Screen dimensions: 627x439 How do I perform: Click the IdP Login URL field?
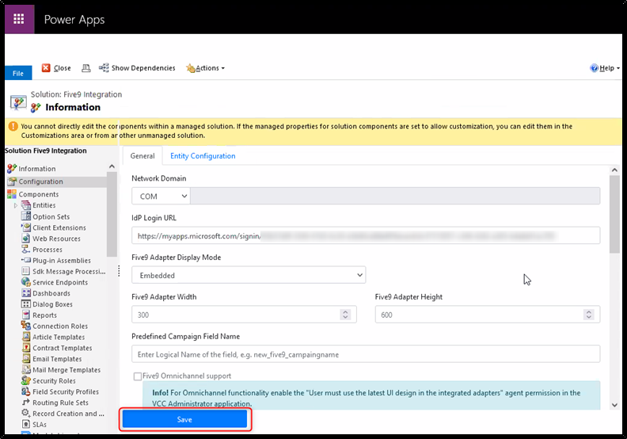point(366,235)
